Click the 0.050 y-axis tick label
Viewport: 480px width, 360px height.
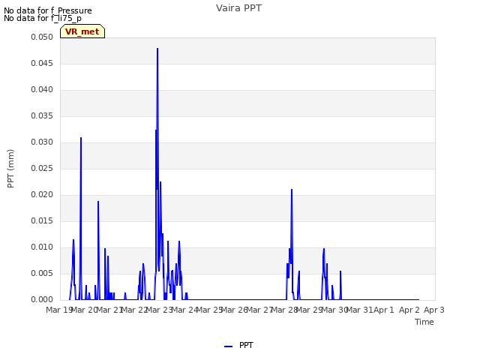coord(42,37)
